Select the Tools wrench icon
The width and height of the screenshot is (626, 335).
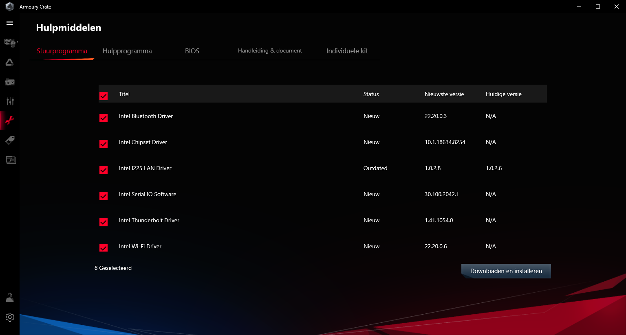pyautogui.click(x=10, y=120)
